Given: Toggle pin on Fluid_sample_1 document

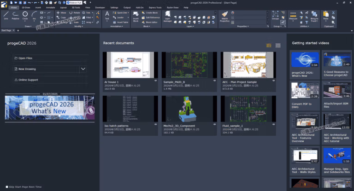Looking at the screenshot, I should (273, 124).
